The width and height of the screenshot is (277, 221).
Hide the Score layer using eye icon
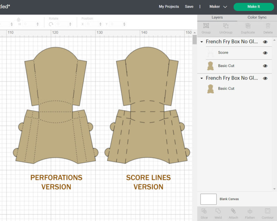tap(265, 53)
